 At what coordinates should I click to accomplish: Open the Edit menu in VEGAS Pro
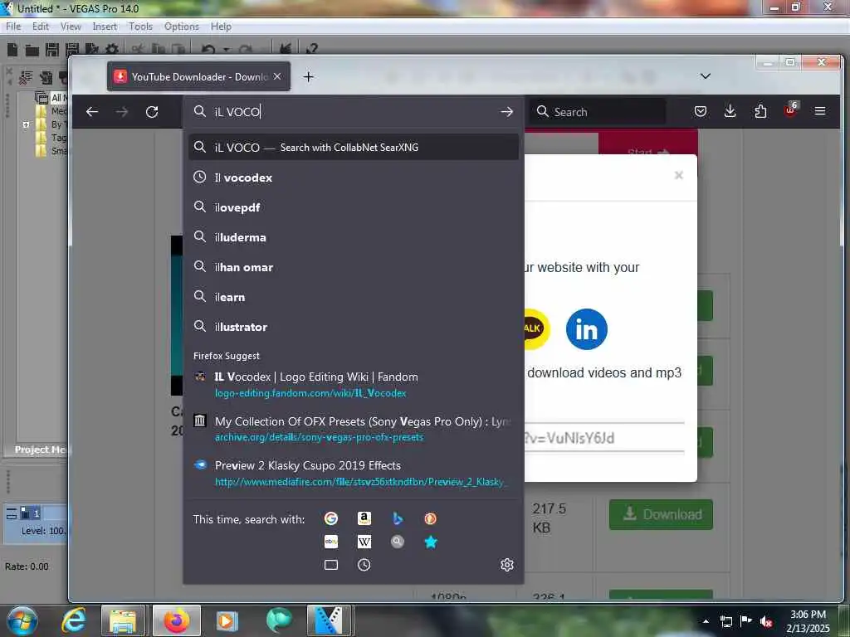coord(40,27)
